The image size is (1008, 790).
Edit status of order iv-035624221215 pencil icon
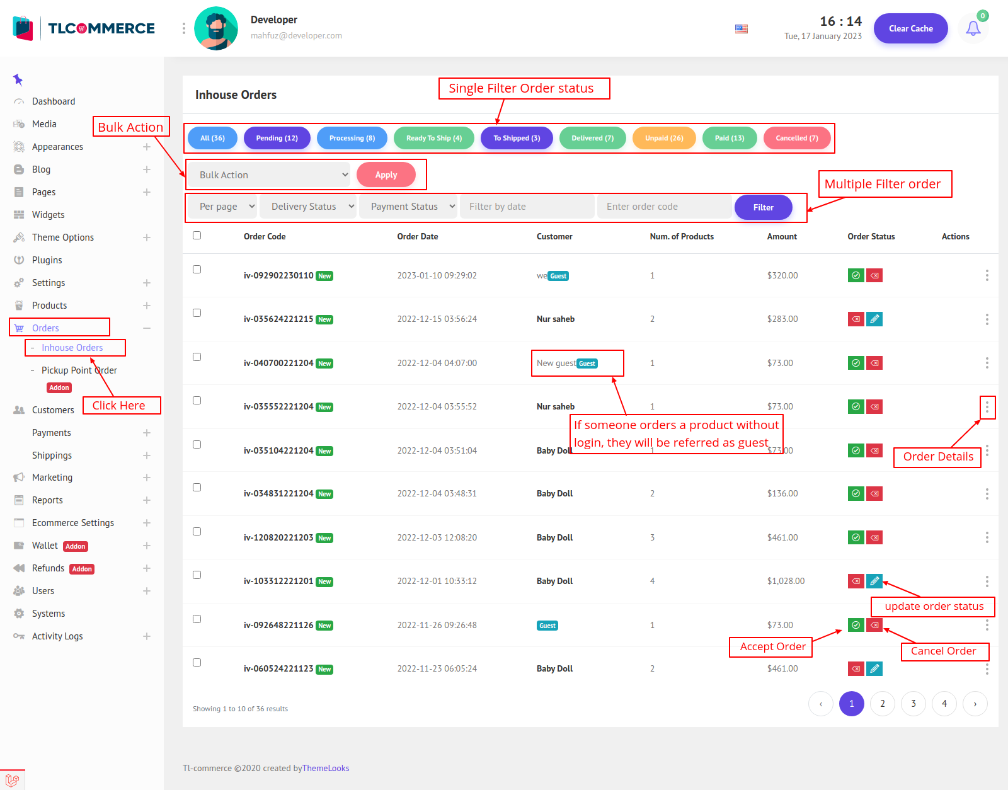coord(874,319)
